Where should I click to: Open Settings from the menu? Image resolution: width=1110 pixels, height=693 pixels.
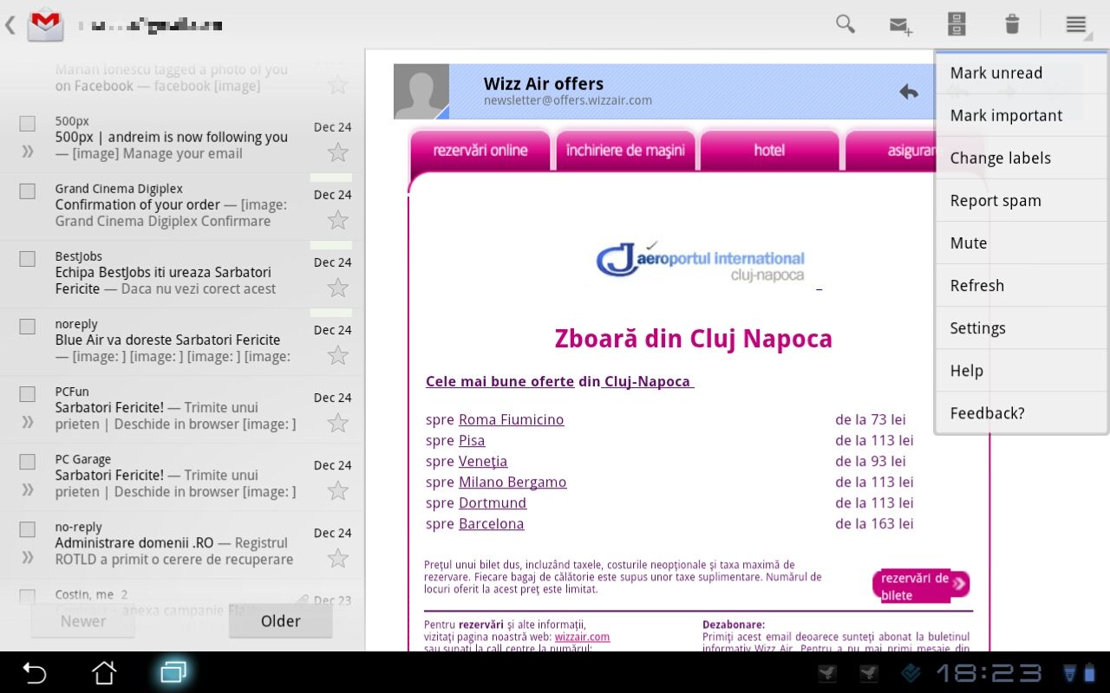(x=1022, y=327)
